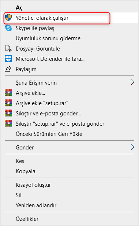Image resolution: width=139 pixels, height=226 pixels.
Task: Click the Dosyayı Görüntüle document-eye icon
Action: (x=8, y=49)
